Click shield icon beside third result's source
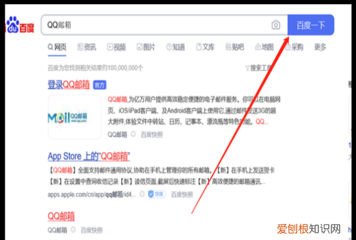Image resolution: width=356 pixels, height=240 pixels. coord(73,230)
